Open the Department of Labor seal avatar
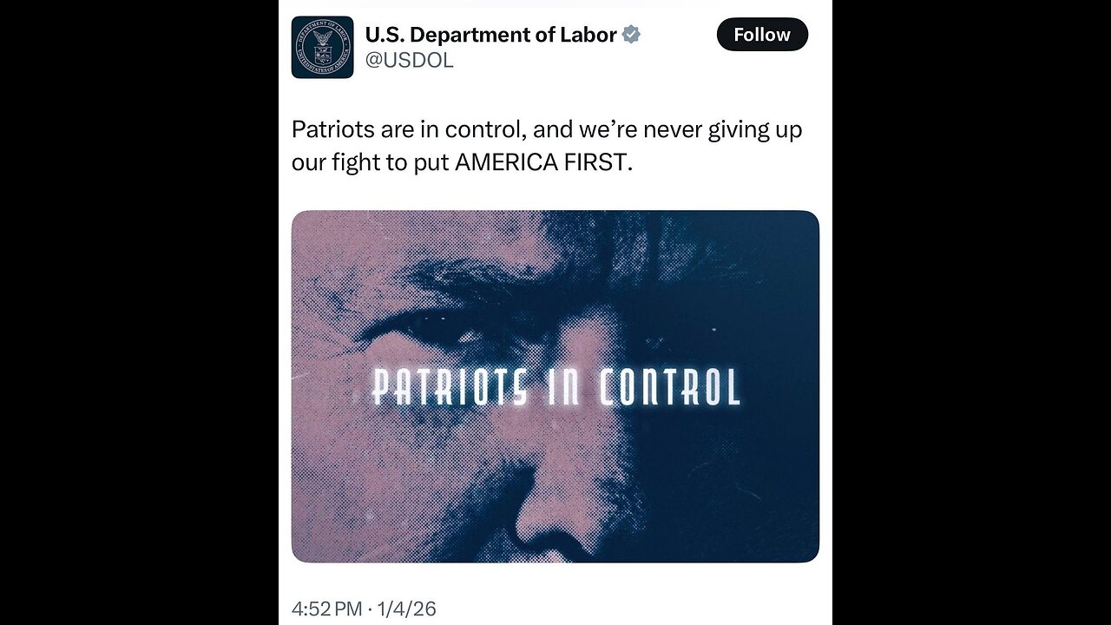1111x625 pixels. (322, 48)
